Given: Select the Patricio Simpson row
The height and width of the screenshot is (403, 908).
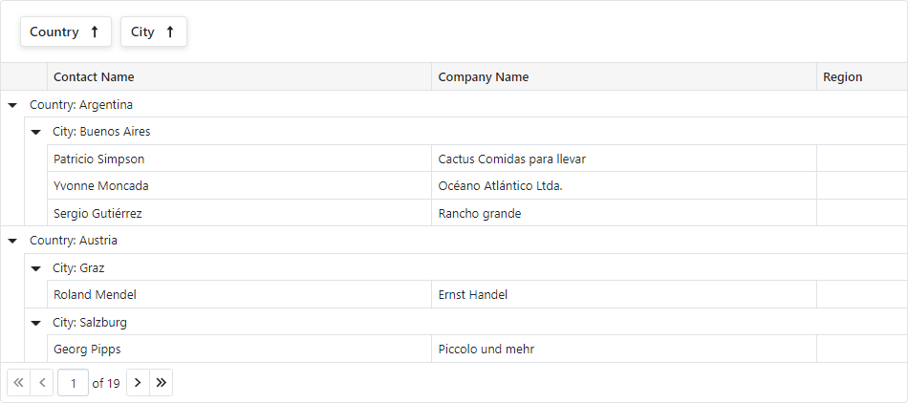Looking at the screenshot, I should [477, 159].
